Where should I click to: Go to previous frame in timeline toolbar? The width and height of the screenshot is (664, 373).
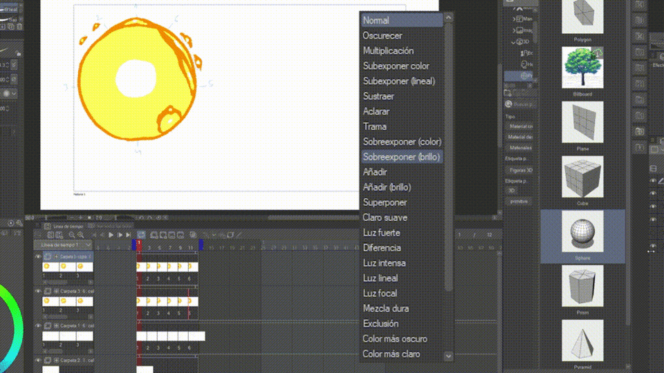(102, 235)
